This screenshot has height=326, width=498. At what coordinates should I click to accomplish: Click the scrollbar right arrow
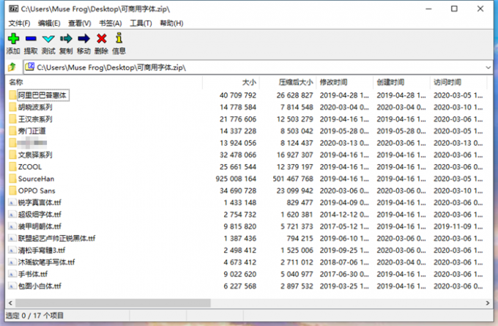(488, 303)
